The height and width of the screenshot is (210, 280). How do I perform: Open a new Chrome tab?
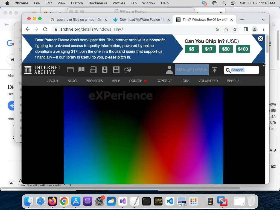tap(242, 20)
